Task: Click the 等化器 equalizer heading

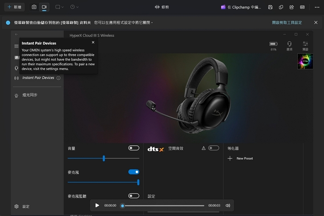Action: point(233,148)
